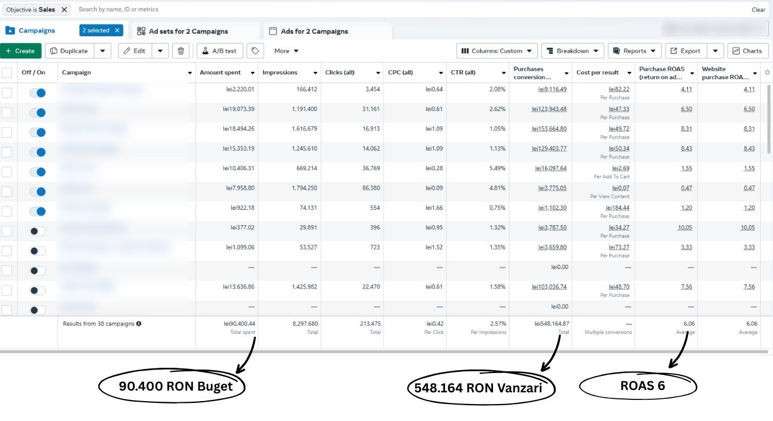The image size is (773, 421).
Task: Click the ROAS value 10.05 in Purchase ROAS column
Action: coord(685,227)
